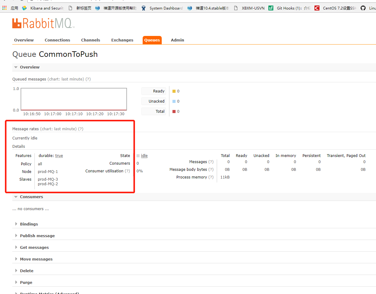Click the queued messages chart

(74, 99)
